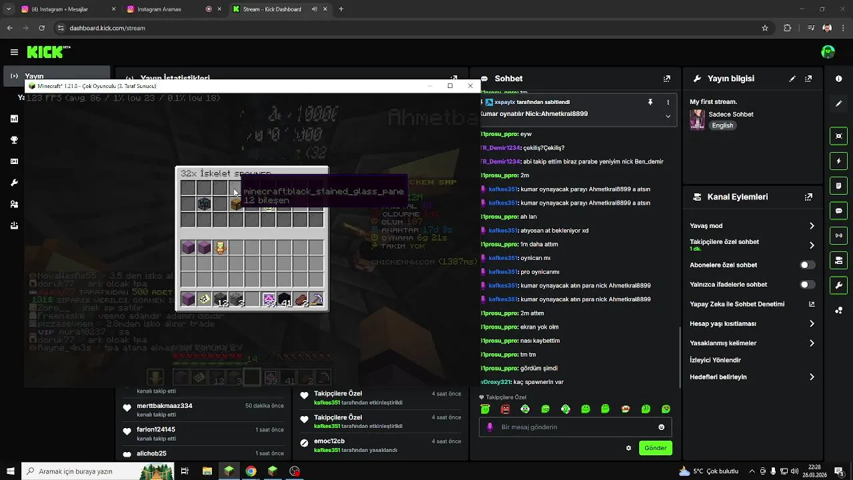Toggle the channel actions icon in right sidebar
This screenshot has height=480, width=853.
pos(838,260)
